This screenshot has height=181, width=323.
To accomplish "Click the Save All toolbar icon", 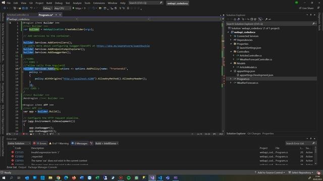I will [27, 8].
